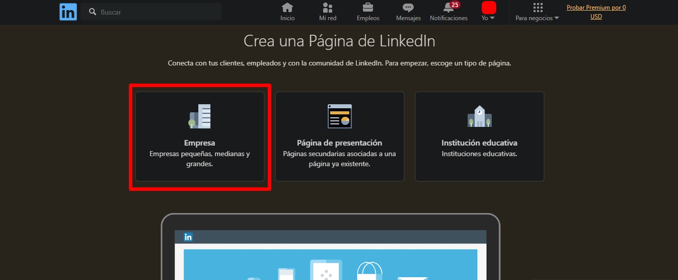Click the LinkedIn logo icon

(68, 12)
